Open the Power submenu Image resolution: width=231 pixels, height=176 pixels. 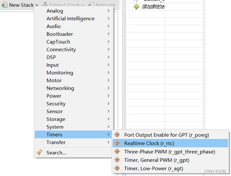(x=74, y=96)
